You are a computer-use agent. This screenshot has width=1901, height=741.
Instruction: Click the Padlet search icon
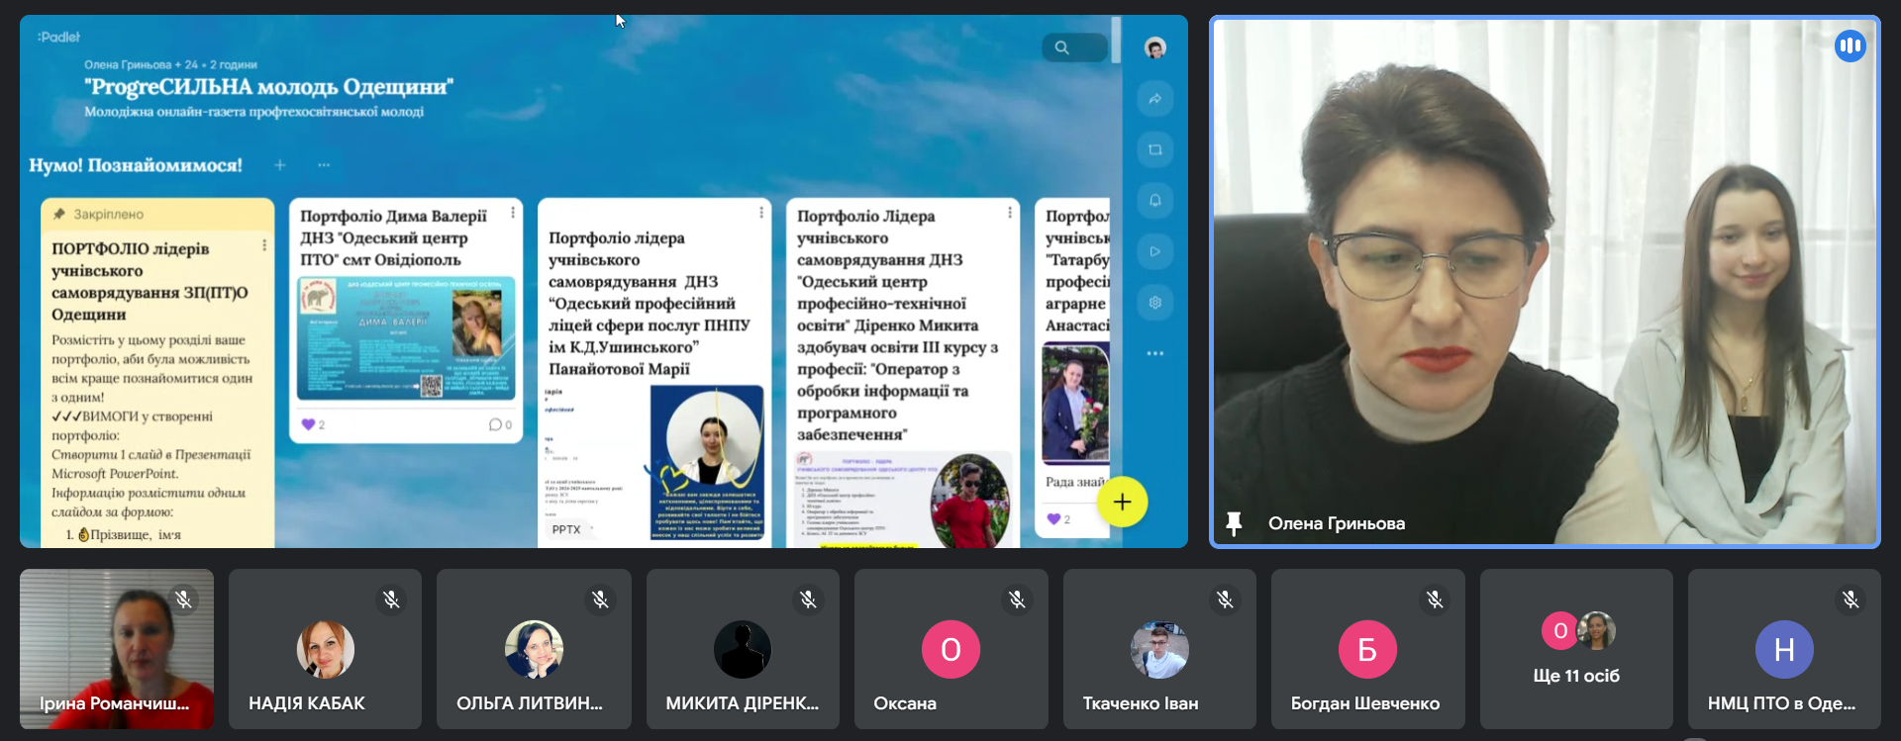tap(1062, 47)
